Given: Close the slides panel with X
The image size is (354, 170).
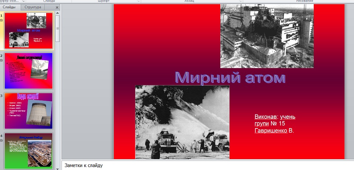Looking at the screenshot, I should click(x=57, y=7).
